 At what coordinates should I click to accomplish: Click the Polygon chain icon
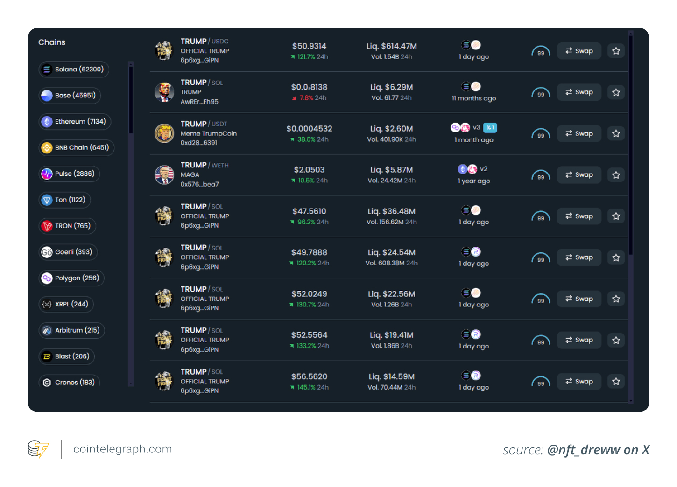(x=47, y=278)
